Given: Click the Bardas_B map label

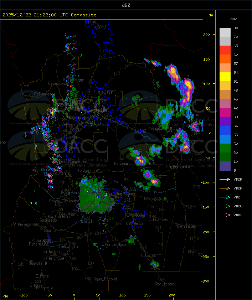Looking at the screenshot, I should [x=38, y=263].
